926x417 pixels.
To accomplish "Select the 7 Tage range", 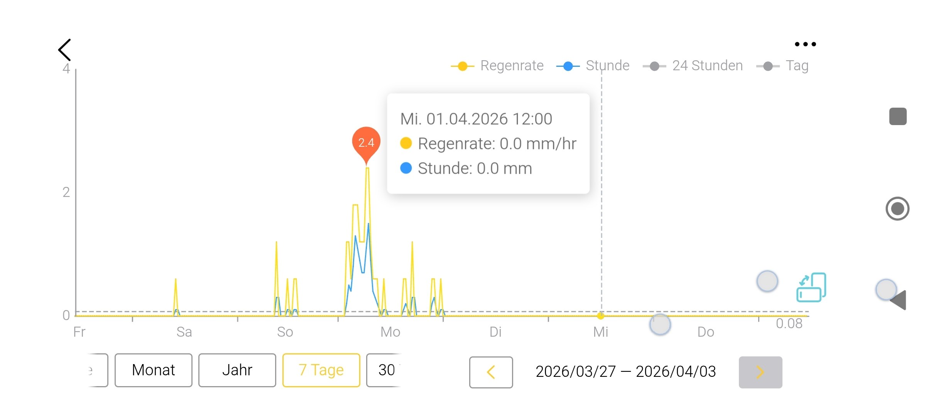I will click(x=321, y=370).
